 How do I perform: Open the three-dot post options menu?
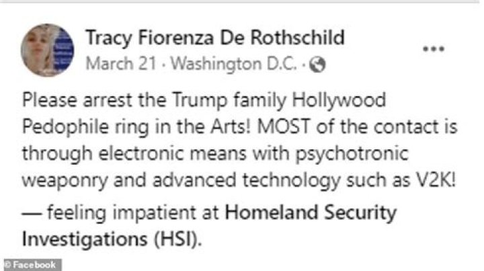(434, 49)
